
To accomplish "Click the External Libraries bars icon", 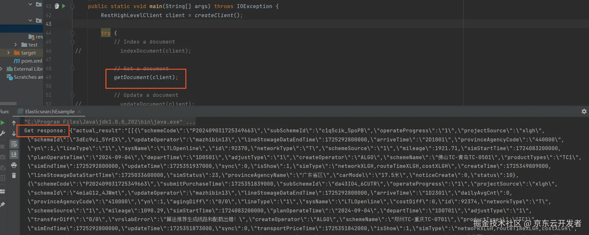I will click(10, 69).
